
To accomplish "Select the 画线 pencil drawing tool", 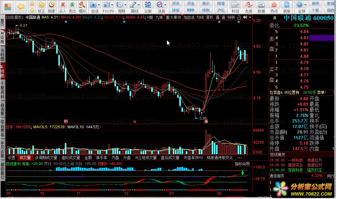I will click(133, 5).
